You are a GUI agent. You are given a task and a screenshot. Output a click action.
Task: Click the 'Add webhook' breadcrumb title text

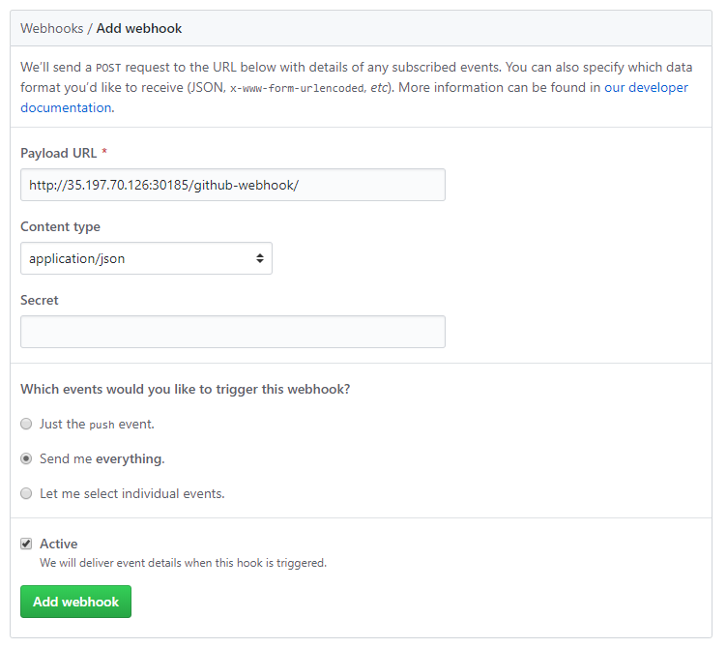click(x=139, y=28)
